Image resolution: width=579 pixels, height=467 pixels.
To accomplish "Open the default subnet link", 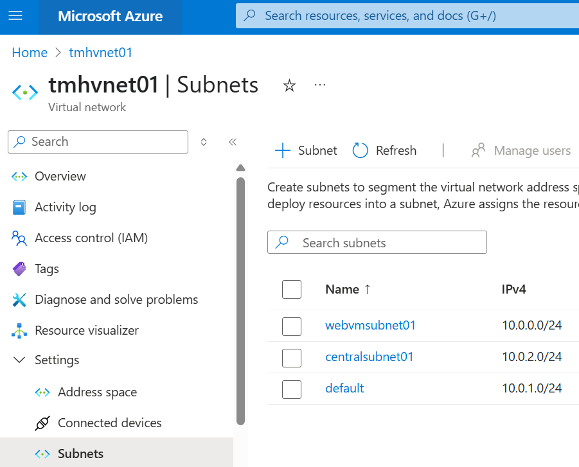I will click(x=344, y=388).
